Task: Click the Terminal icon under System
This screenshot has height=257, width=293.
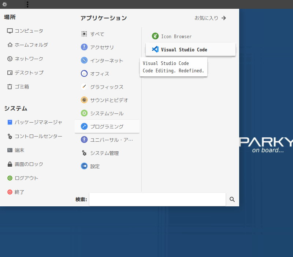Action: point(10,150)
